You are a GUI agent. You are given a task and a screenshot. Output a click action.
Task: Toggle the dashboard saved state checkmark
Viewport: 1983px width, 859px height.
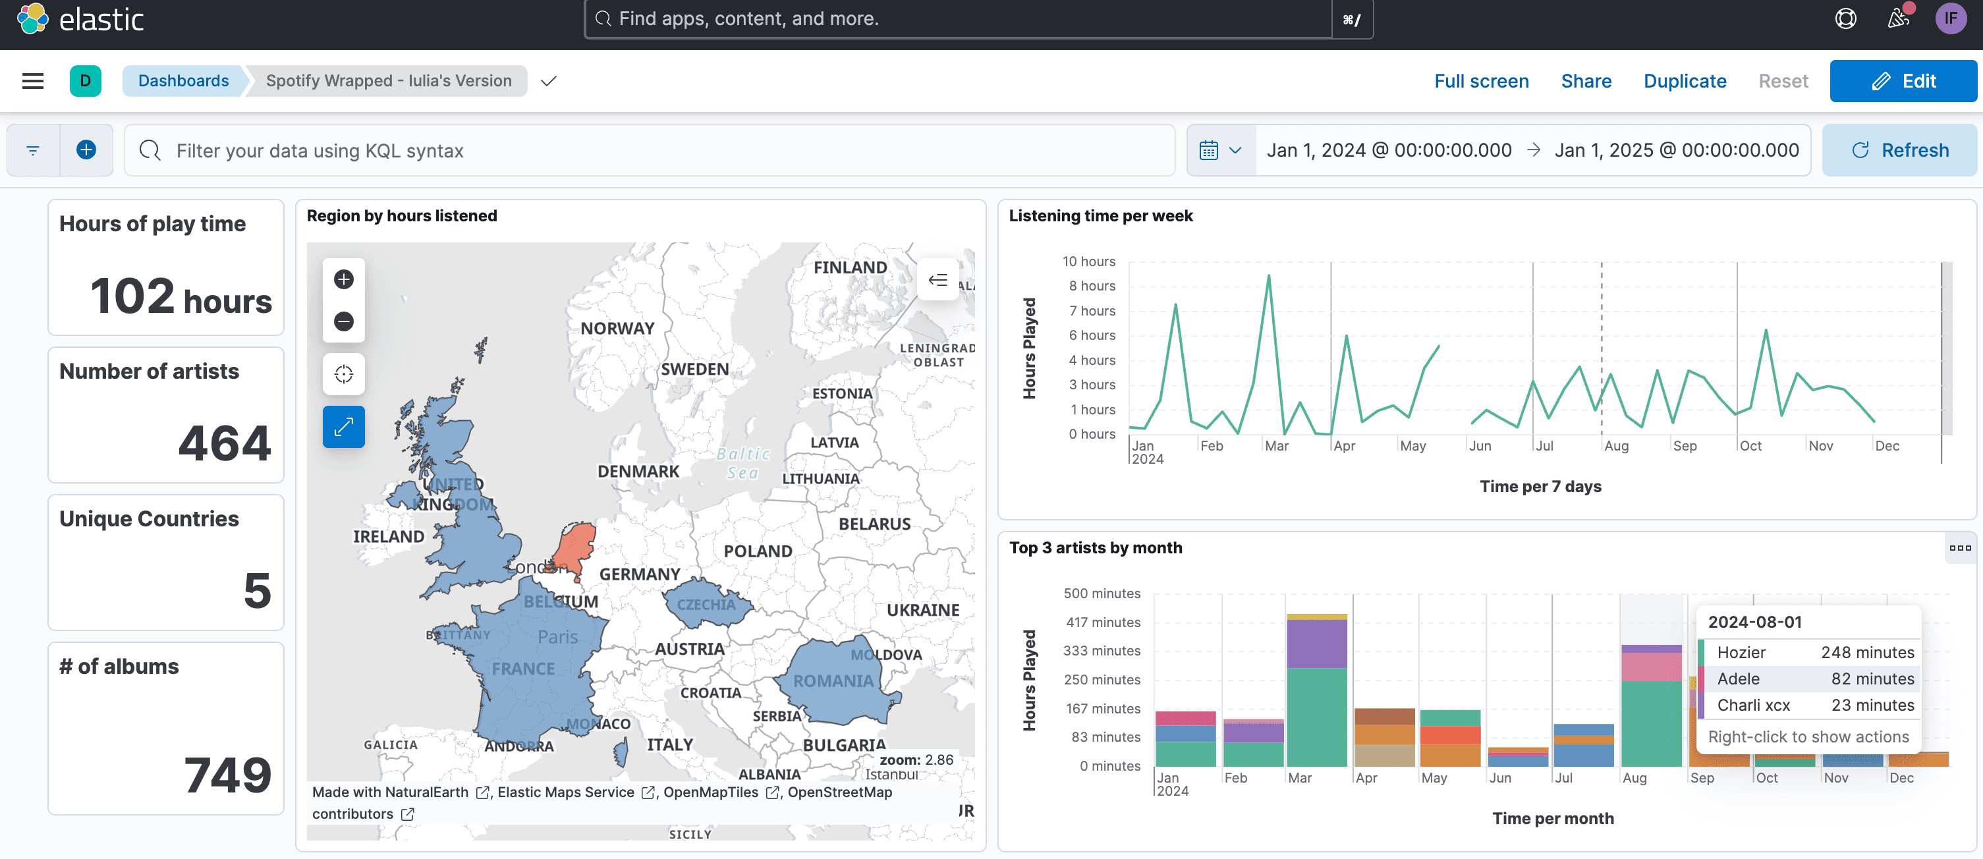coord(547,81)
